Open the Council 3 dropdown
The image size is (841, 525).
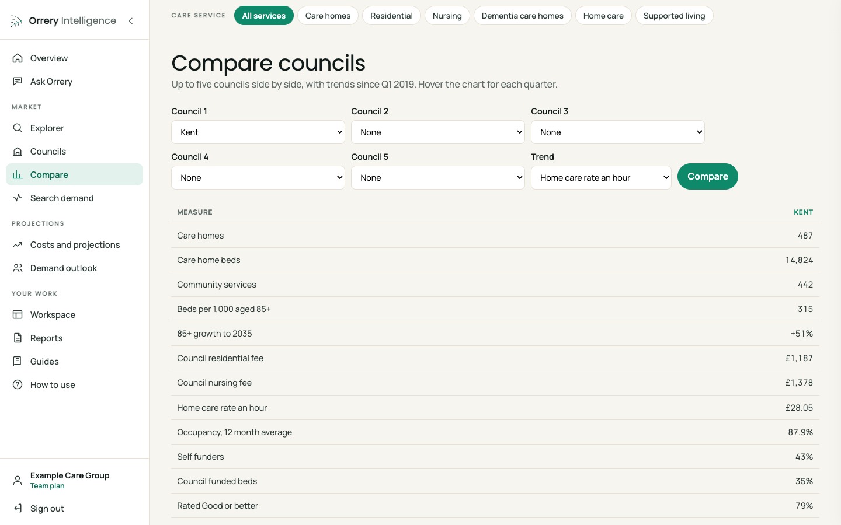click(618, 132)
